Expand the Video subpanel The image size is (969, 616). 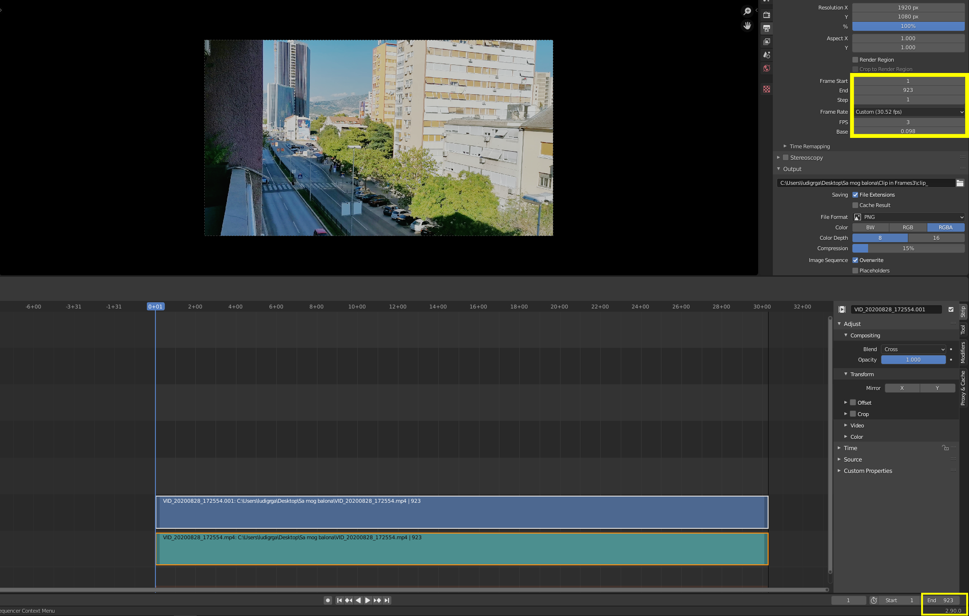846,425
